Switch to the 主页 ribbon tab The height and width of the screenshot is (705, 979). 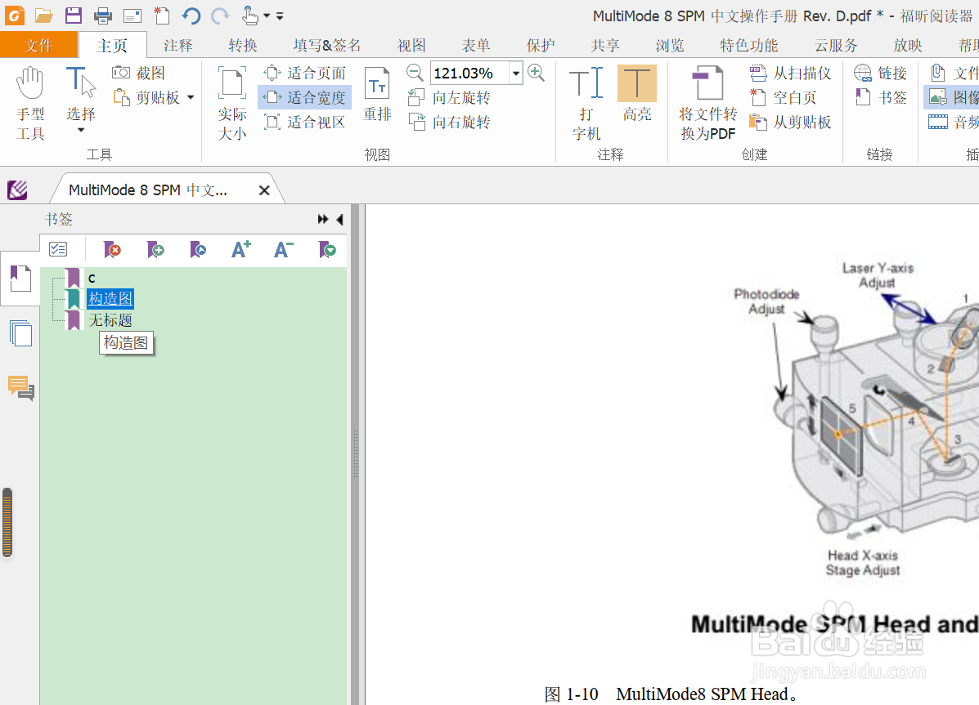(x=112, y=45)
